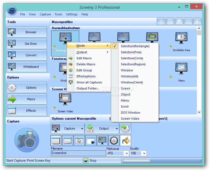This screenshot has height=171, width=210.
Task: Open the File menu
Action: click(23, 14)
